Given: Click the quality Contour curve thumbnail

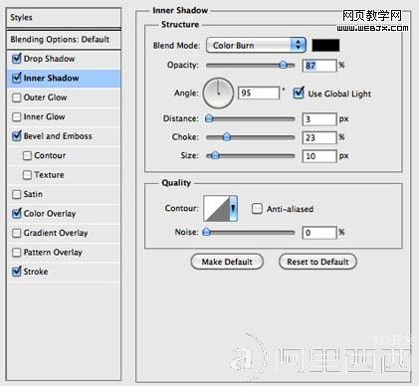Looking at the screenshot, I should (217, 209).
